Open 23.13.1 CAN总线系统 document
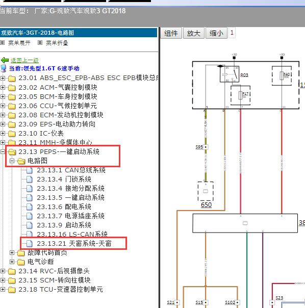305x308 pixels. tap(71, 170)
